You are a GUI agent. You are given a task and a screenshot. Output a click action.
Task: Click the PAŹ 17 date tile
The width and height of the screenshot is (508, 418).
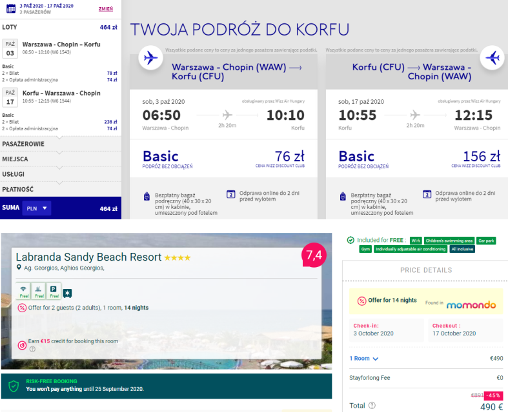coord(10,97)
